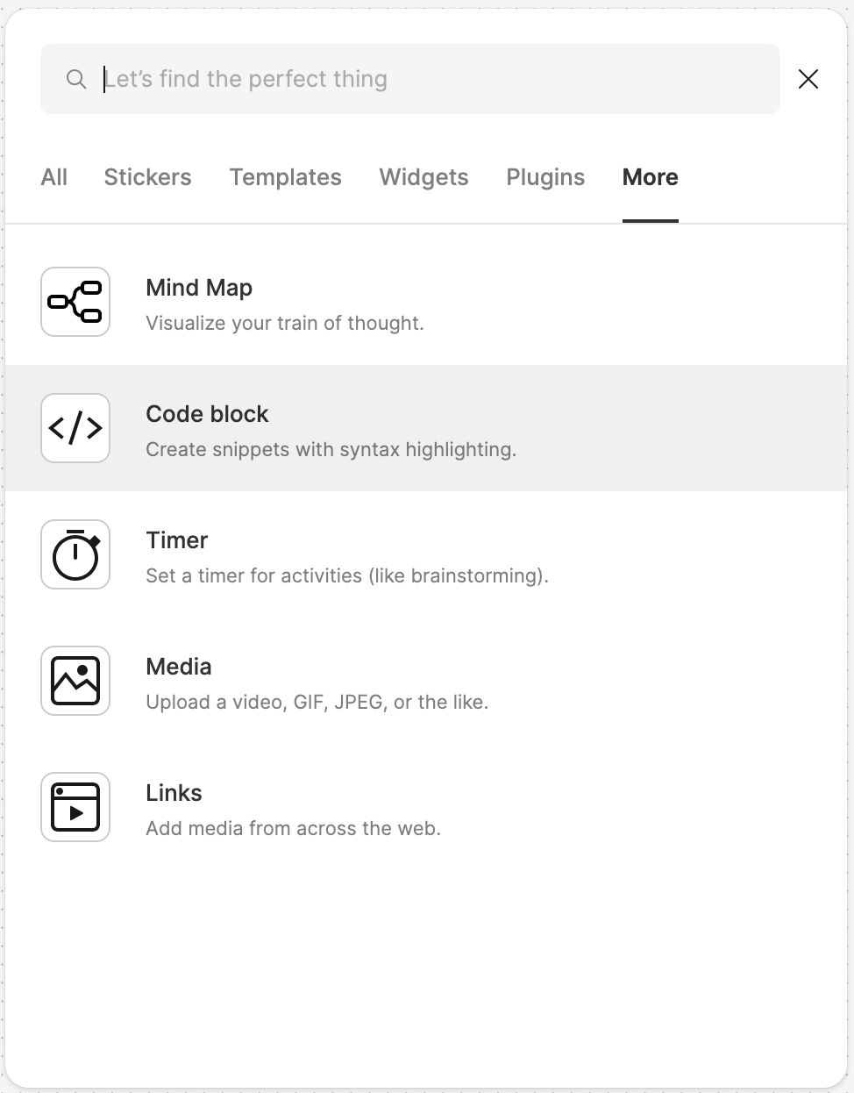Switch to the Templates tab
The width and height of the screenshot is (854, 1093).
(285, 177)
